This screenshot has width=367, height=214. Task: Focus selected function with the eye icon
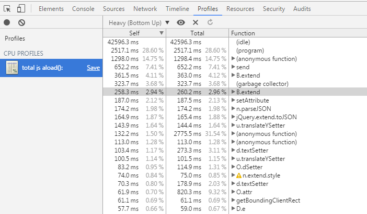[x=181, y=22]
